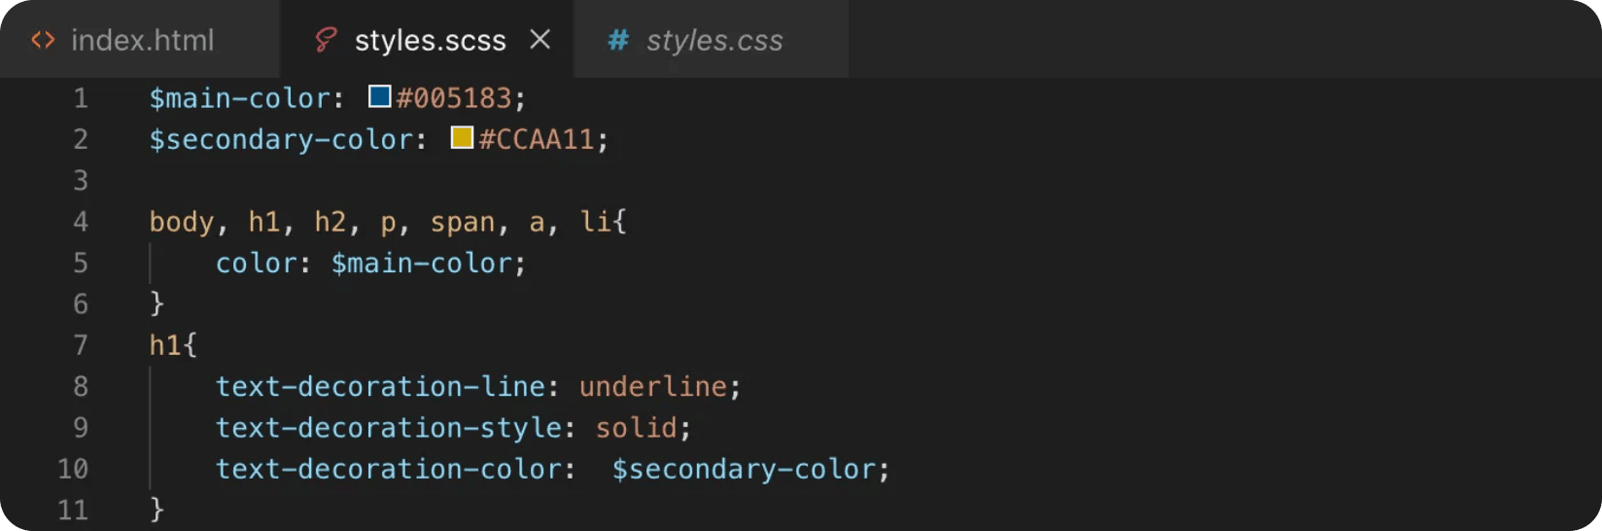1602x531 pixels.
Task: Click the hash icon on styles.css tab
Action: 617,40
